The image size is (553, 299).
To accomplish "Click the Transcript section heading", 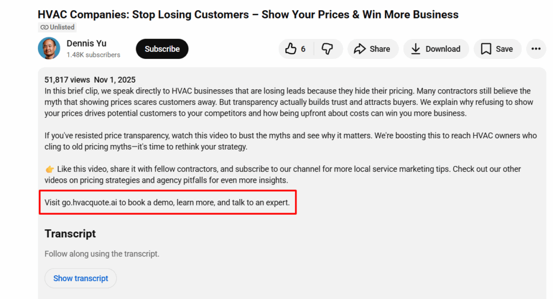I will (70, 234).
